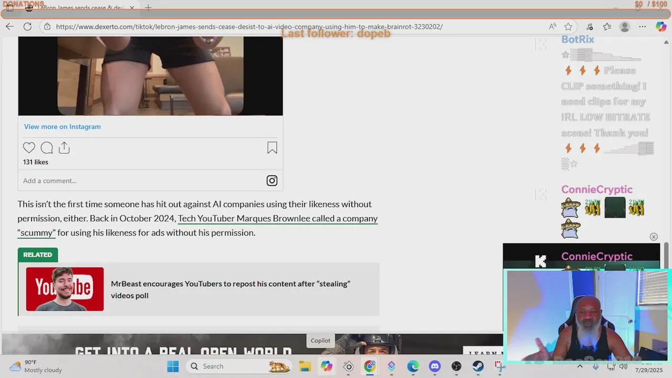
Task: Open the Instagram comment bubble icon
Action: point(47,148)
